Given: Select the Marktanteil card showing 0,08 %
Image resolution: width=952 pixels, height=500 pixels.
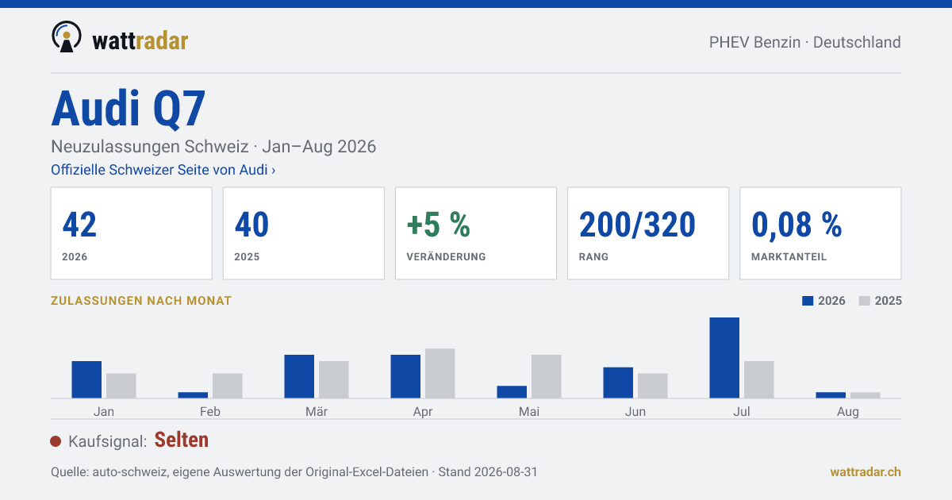Looking at the screenshot, I should point(820,233).
